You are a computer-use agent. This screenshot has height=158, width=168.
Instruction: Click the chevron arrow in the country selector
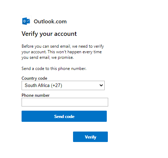pos(101,85)
